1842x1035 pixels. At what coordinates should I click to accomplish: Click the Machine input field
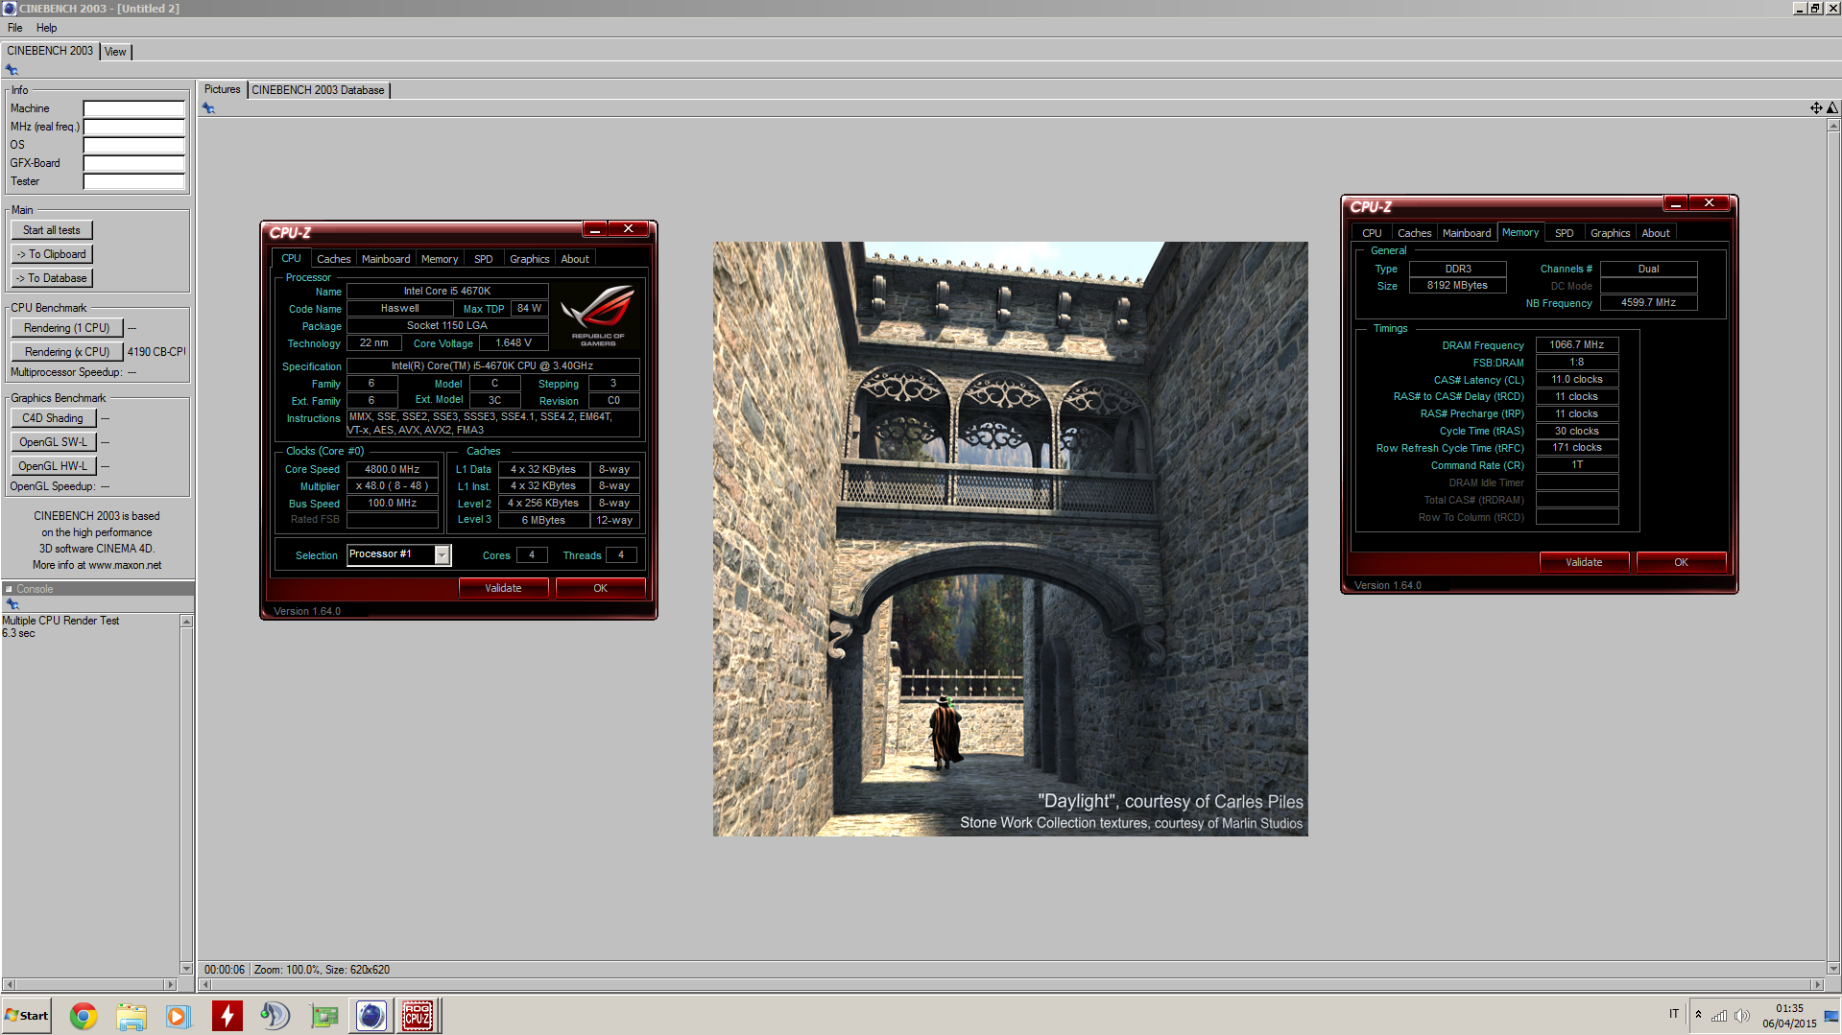(x=133, y=108)
